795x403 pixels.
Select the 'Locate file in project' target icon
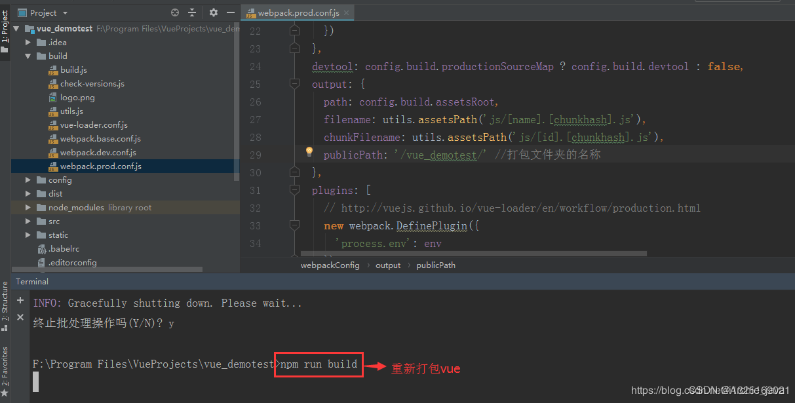174,12
